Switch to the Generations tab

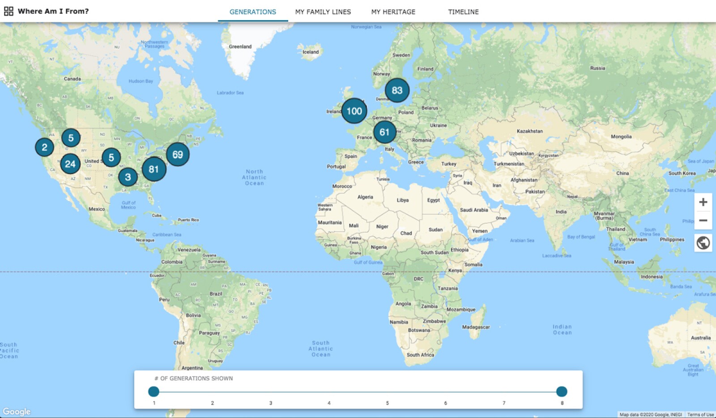[253, 12]
